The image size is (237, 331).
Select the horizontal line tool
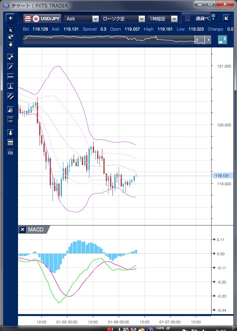click(x=11, y=76)
